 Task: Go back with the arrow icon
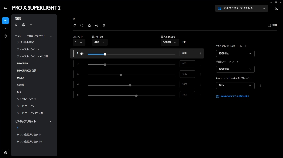(5, 8)
